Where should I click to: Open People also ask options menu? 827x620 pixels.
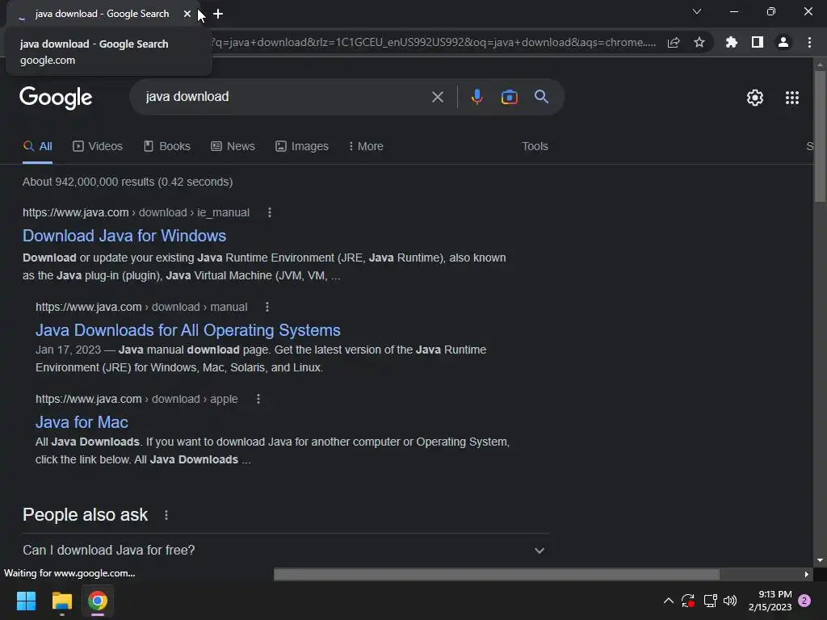coord(166,515)
